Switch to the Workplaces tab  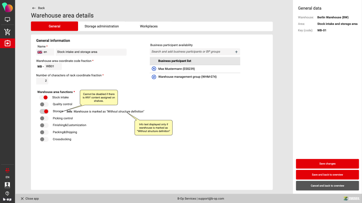149,26
